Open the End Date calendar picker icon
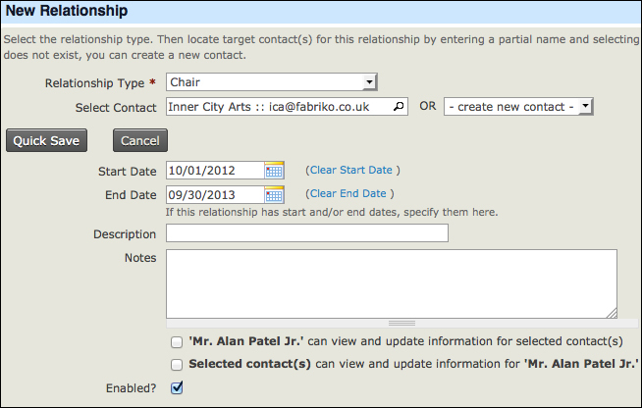Screen dimensions: 642x408 [274, 195]
